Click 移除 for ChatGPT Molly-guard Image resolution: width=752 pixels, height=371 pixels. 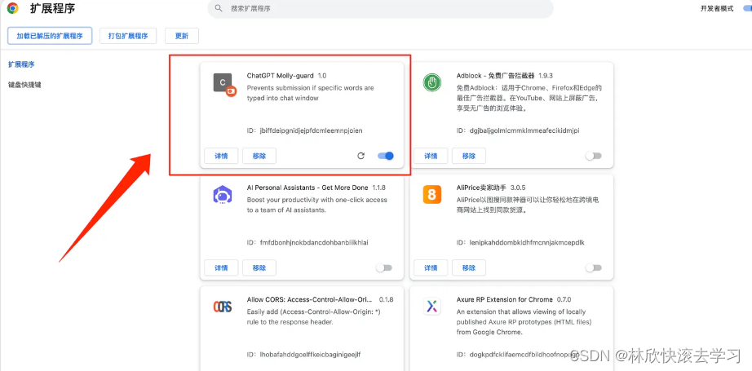point(259,156)
